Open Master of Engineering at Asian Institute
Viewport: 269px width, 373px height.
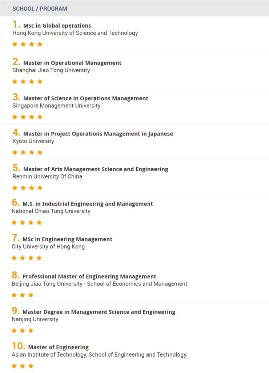[x=59, y=347]
